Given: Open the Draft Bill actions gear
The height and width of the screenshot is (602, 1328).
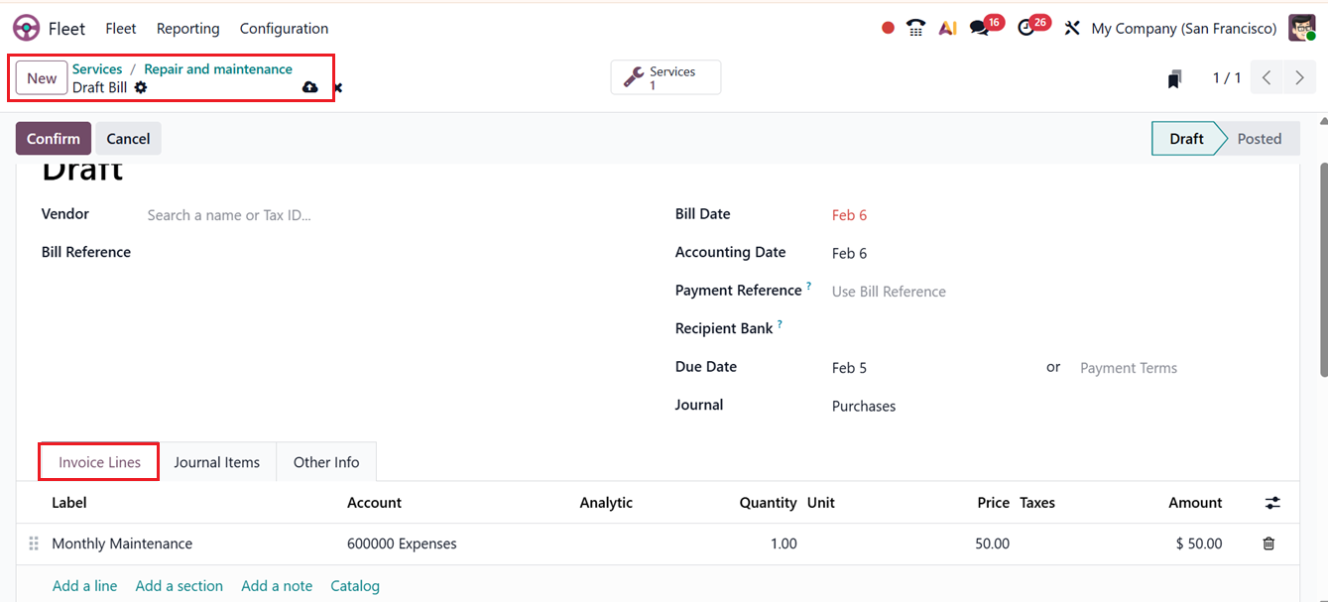Looking at the screenshot, I should tap(141, 87).
